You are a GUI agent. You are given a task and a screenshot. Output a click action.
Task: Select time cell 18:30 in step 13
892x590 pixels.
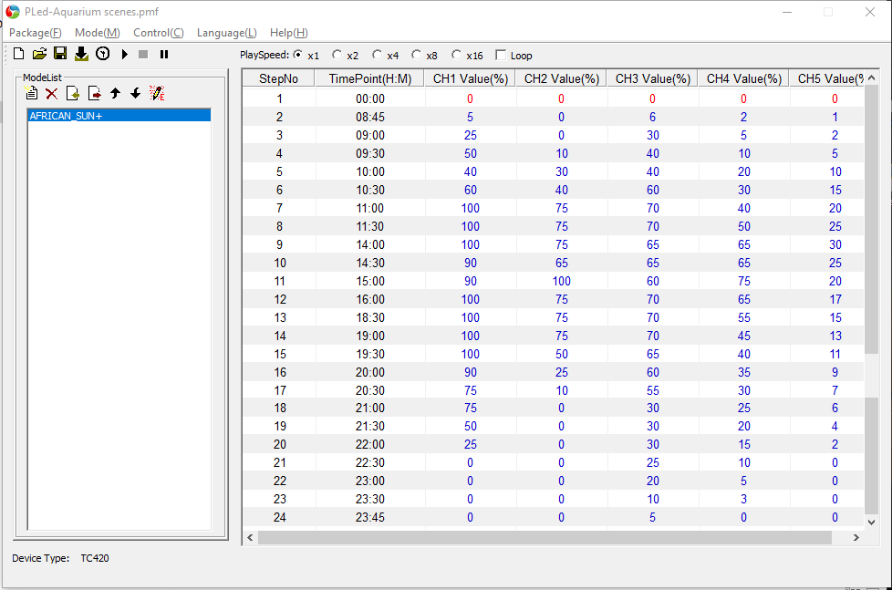coord(369,317)
